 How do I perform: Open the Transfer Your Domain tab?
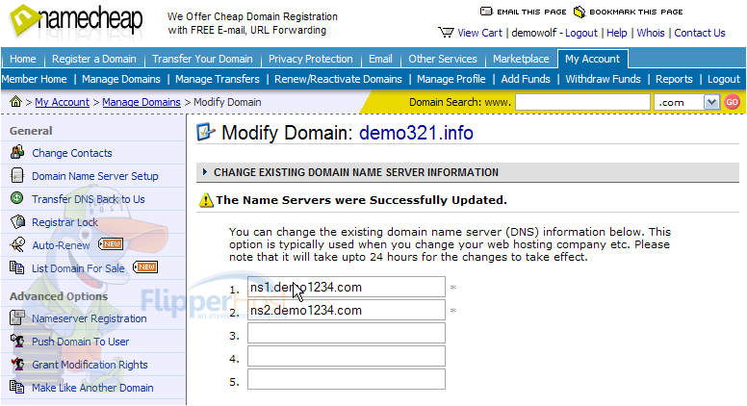click(202, 59)
